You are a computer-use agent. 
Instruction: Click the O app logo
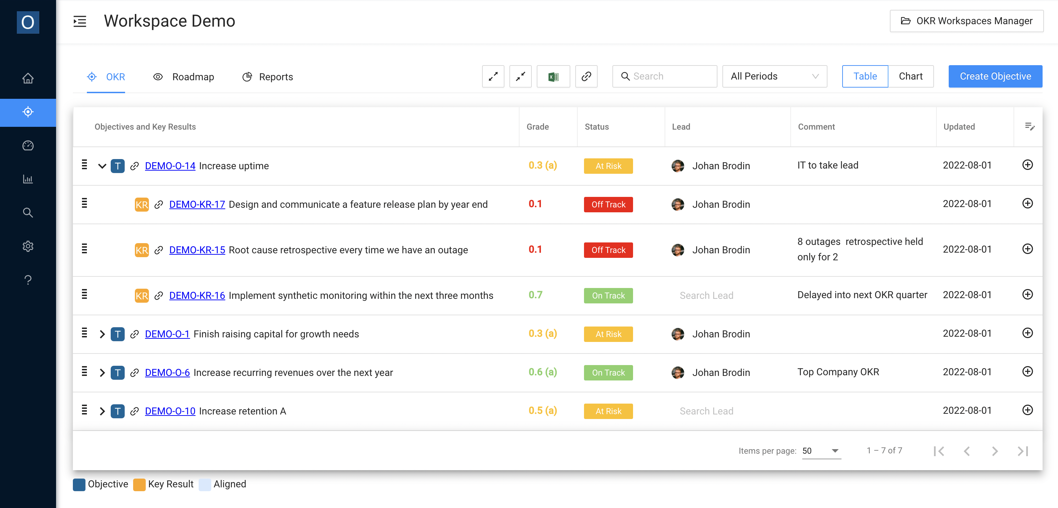(x=28, y=22)
